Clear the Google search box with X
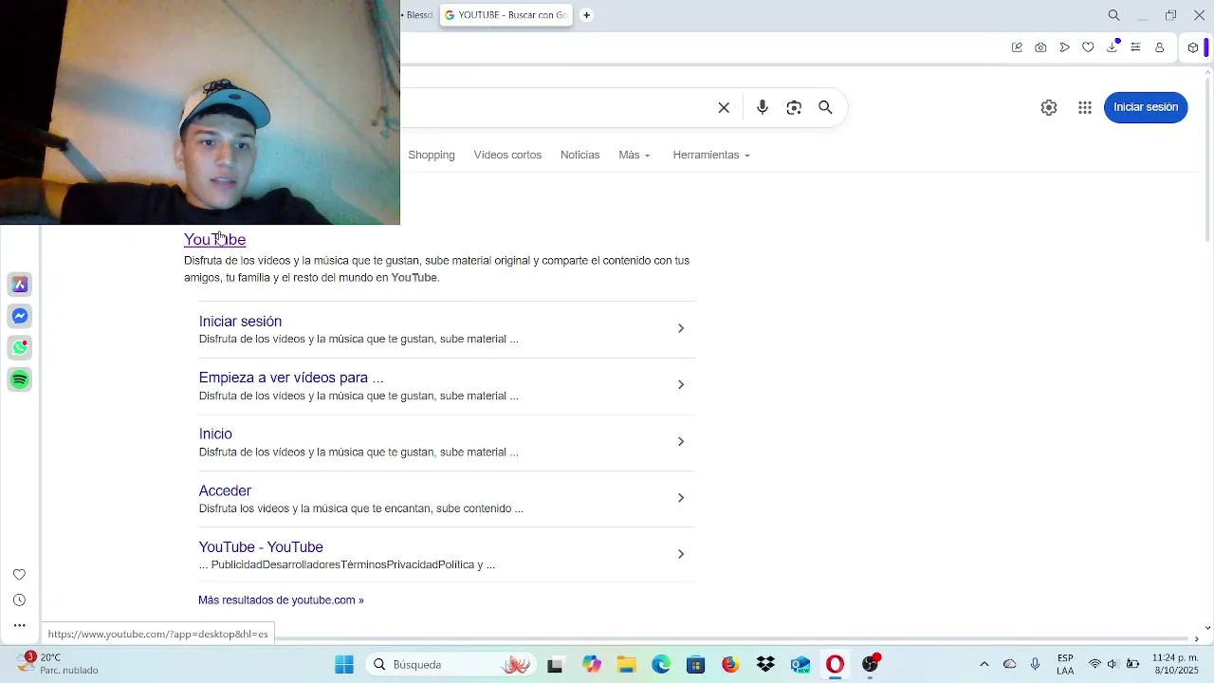The image size is (1214, 683). click(724, 107)
